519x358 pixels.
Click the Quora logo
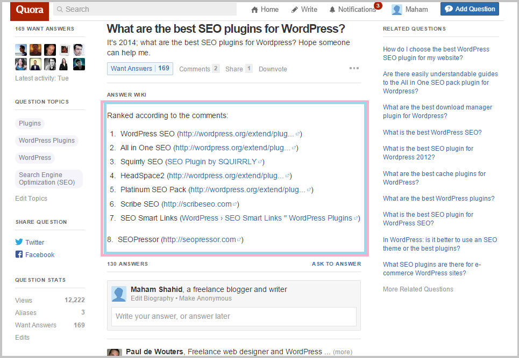29,9
